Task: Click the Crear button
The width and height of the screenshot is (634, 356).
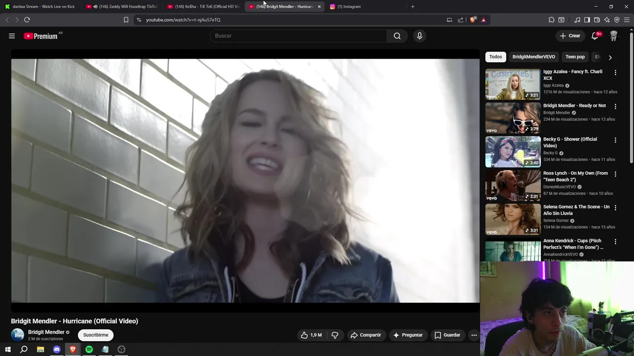Action: point(570,36)
